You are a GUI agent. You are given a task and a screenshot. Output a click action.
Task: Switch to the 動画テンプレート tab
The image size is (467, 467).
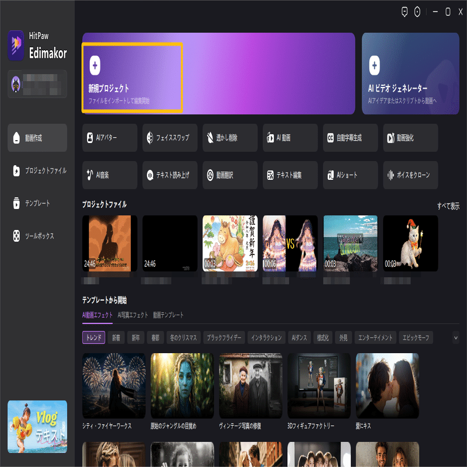(x=168, y=315)
